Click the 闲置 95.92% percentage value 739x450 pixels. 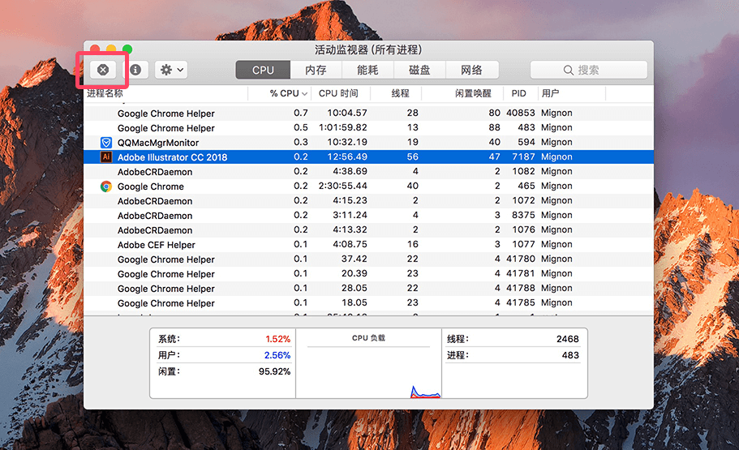click(274, 372)
